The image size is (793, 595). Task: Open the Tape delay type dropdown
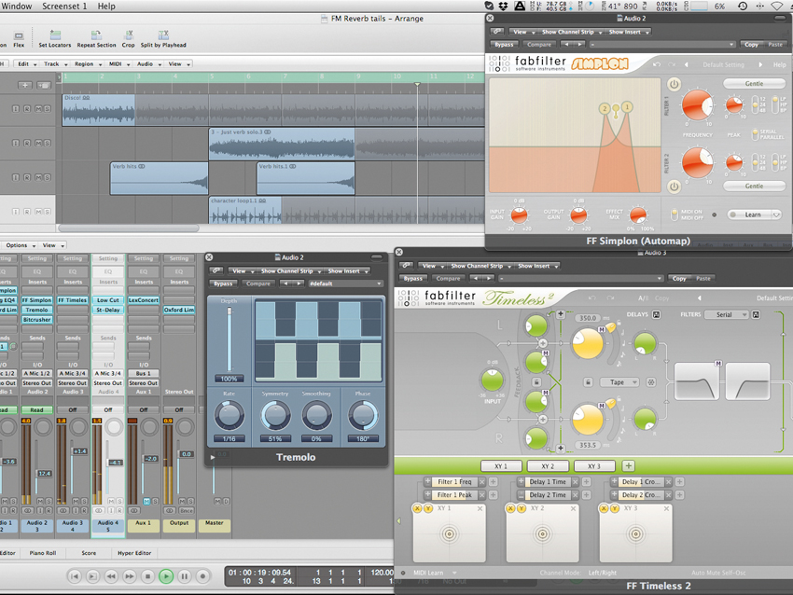click(x=621, y=382)
